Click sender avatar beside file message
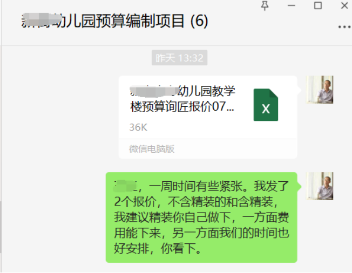Image resolution: width=352 pixels, height=273 pixels. [x=320, y=90]
